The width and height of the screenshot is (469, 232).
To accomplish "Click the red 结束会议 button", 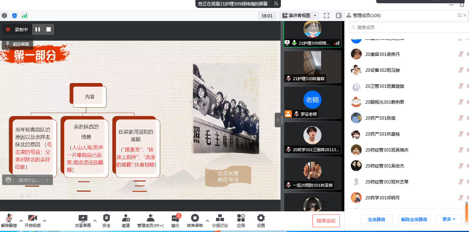I will [x=326, y=221].
